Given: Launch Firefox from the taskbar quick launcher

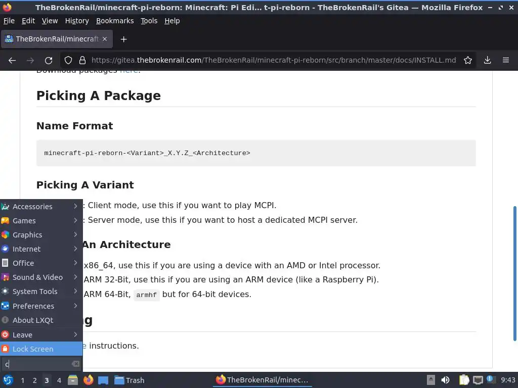Looking at the screenshot, I should pyautogui.click(x=88, y=380).
